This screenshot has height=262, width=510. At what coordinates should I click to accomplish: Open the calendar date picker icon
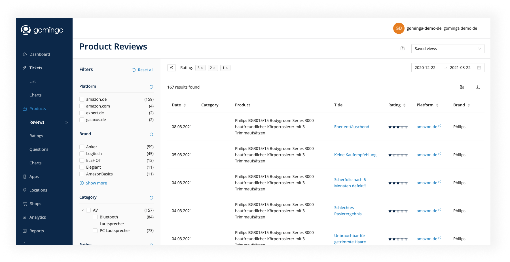(x=479, y=68)
